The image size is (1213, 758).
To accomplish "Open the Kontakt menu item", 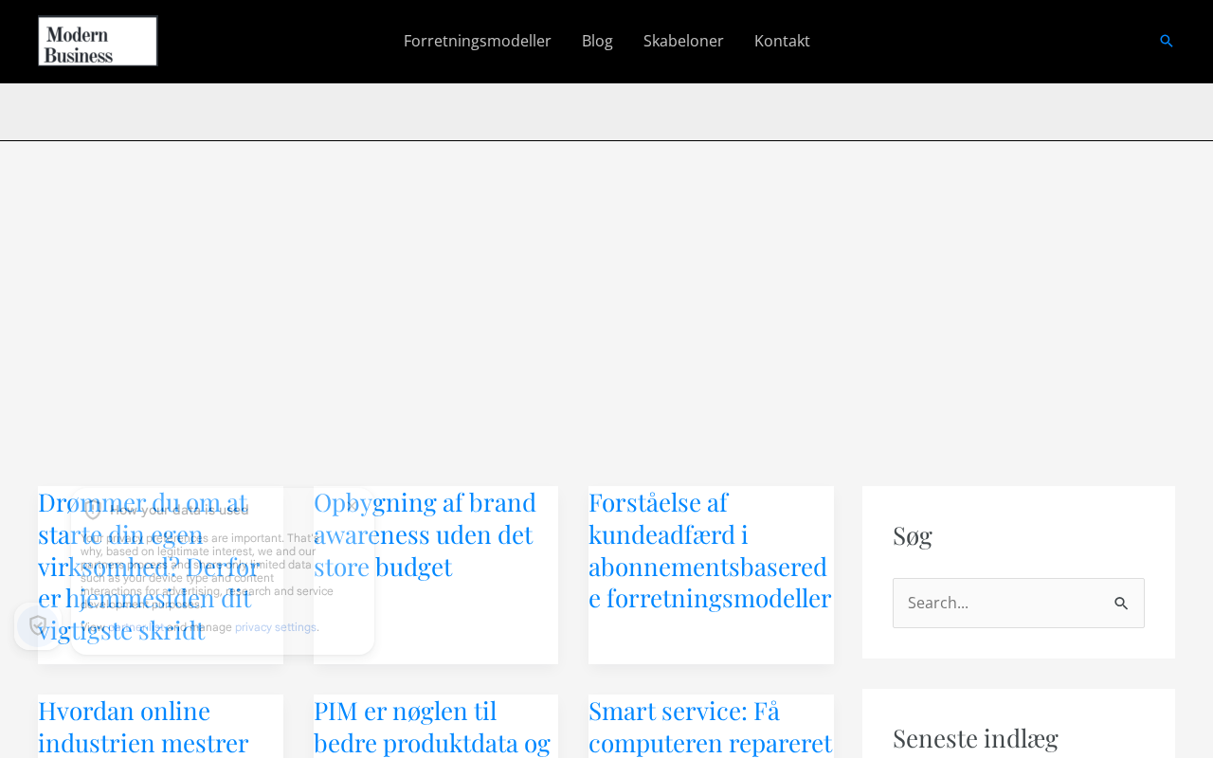I will 782,41.
